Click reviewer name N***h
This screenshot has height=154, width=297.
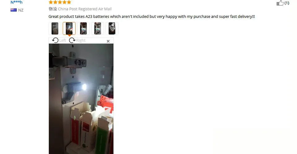tap(16, 2)
